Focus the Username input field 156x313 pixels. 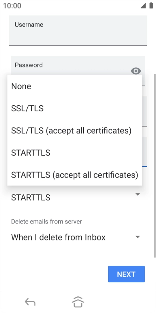pyautogui.click(x=78, y=30)
